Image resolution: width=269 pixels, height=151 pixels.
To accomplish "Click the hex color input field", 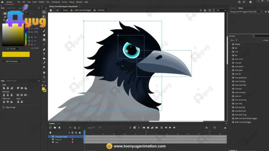I will click(14, 49).
